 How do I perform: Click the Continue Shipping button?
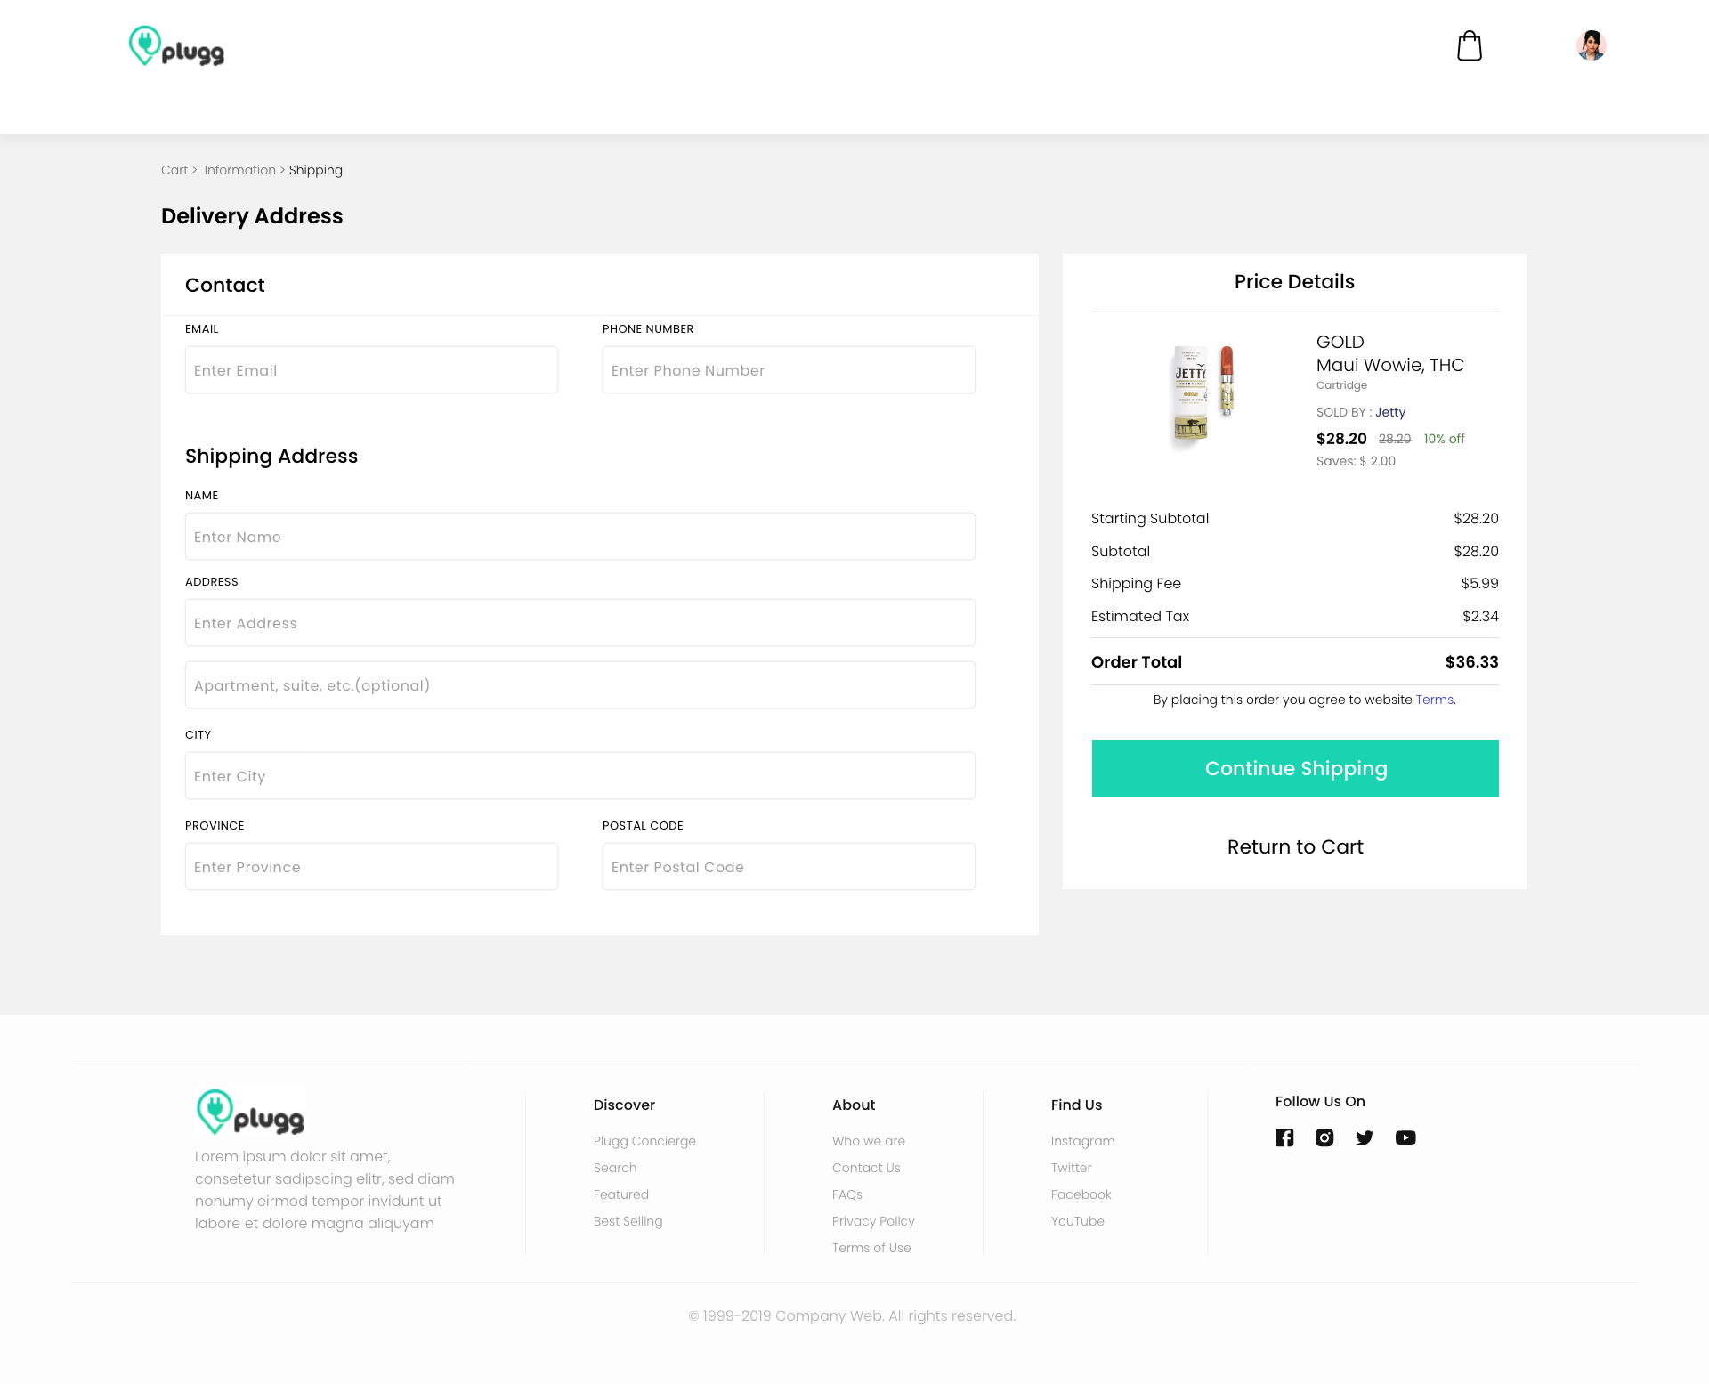pyautogui.click(x=1295, y=768)
